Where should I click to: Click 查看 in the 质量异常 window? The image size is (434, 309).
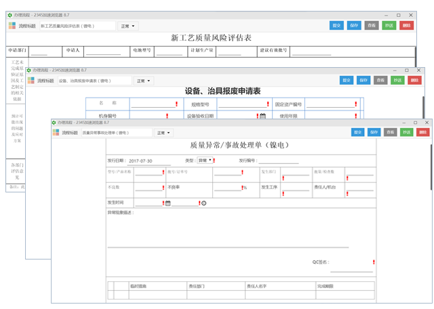tap(391, 132)
